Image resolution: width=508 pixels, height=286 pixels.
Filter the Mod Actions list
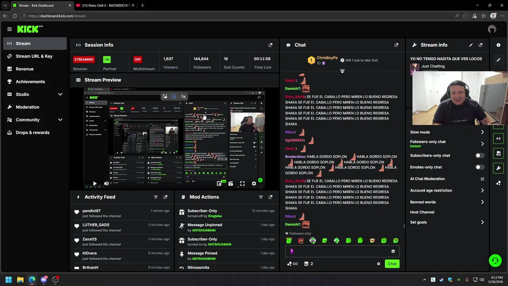click(x=261, y=197)
